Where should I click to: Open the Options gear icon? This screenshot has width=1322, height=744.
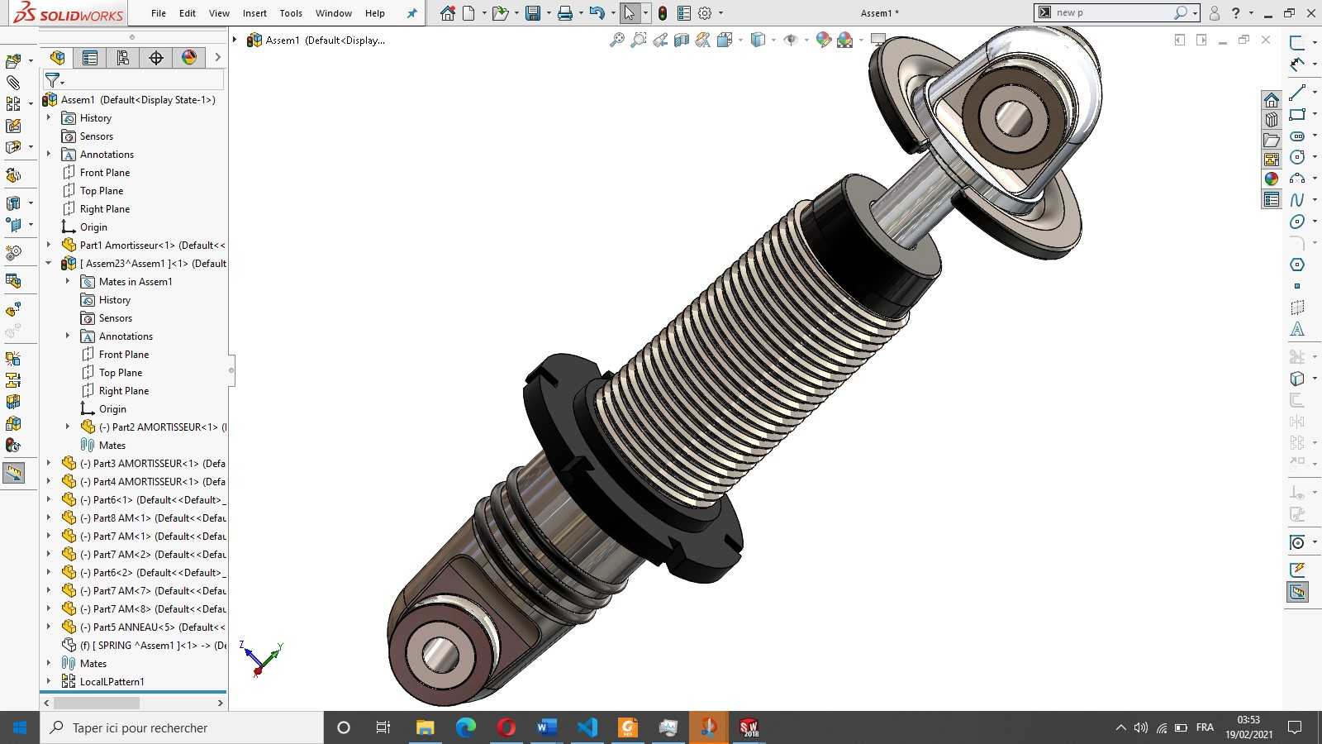705,13
